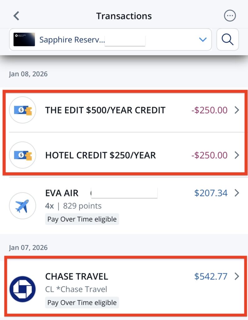
Task: Tap the back arrow icon
Action: coord(17,16)
